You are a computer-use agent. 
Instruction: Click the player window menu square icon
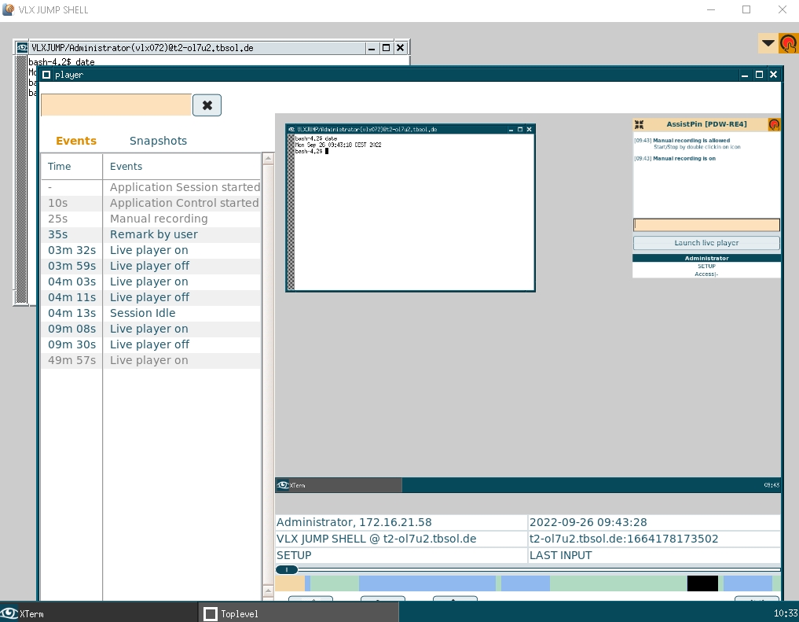point(46,75)
